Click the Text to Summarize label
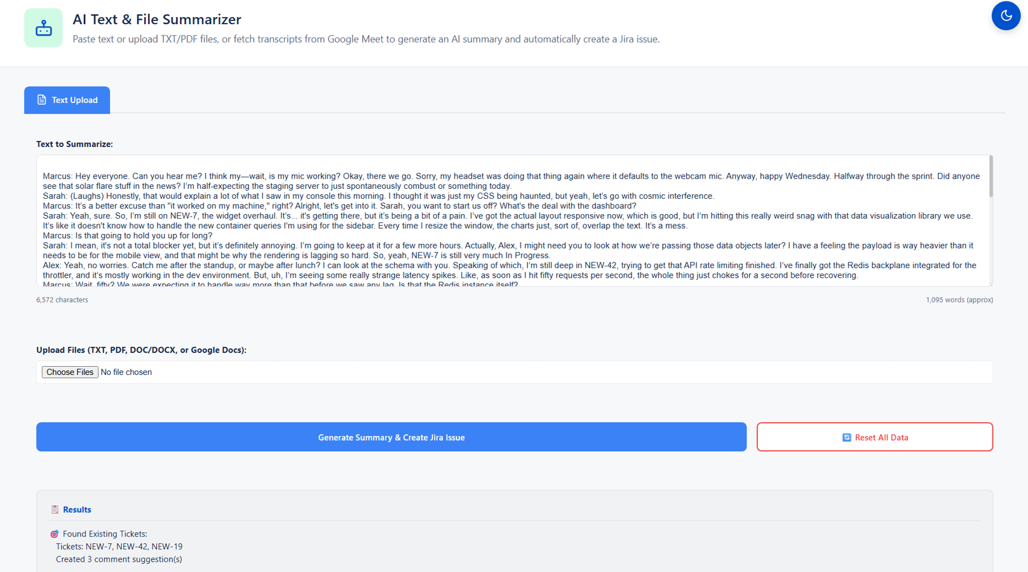The image size is (1028, 572). pos(74,144)
